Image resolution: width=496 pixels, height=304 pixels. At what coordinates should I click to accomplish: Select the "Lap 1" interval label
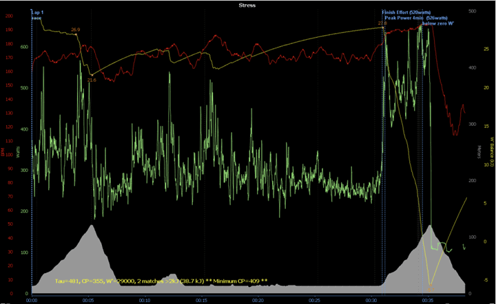pyautogui.click(x=38, y=12)
